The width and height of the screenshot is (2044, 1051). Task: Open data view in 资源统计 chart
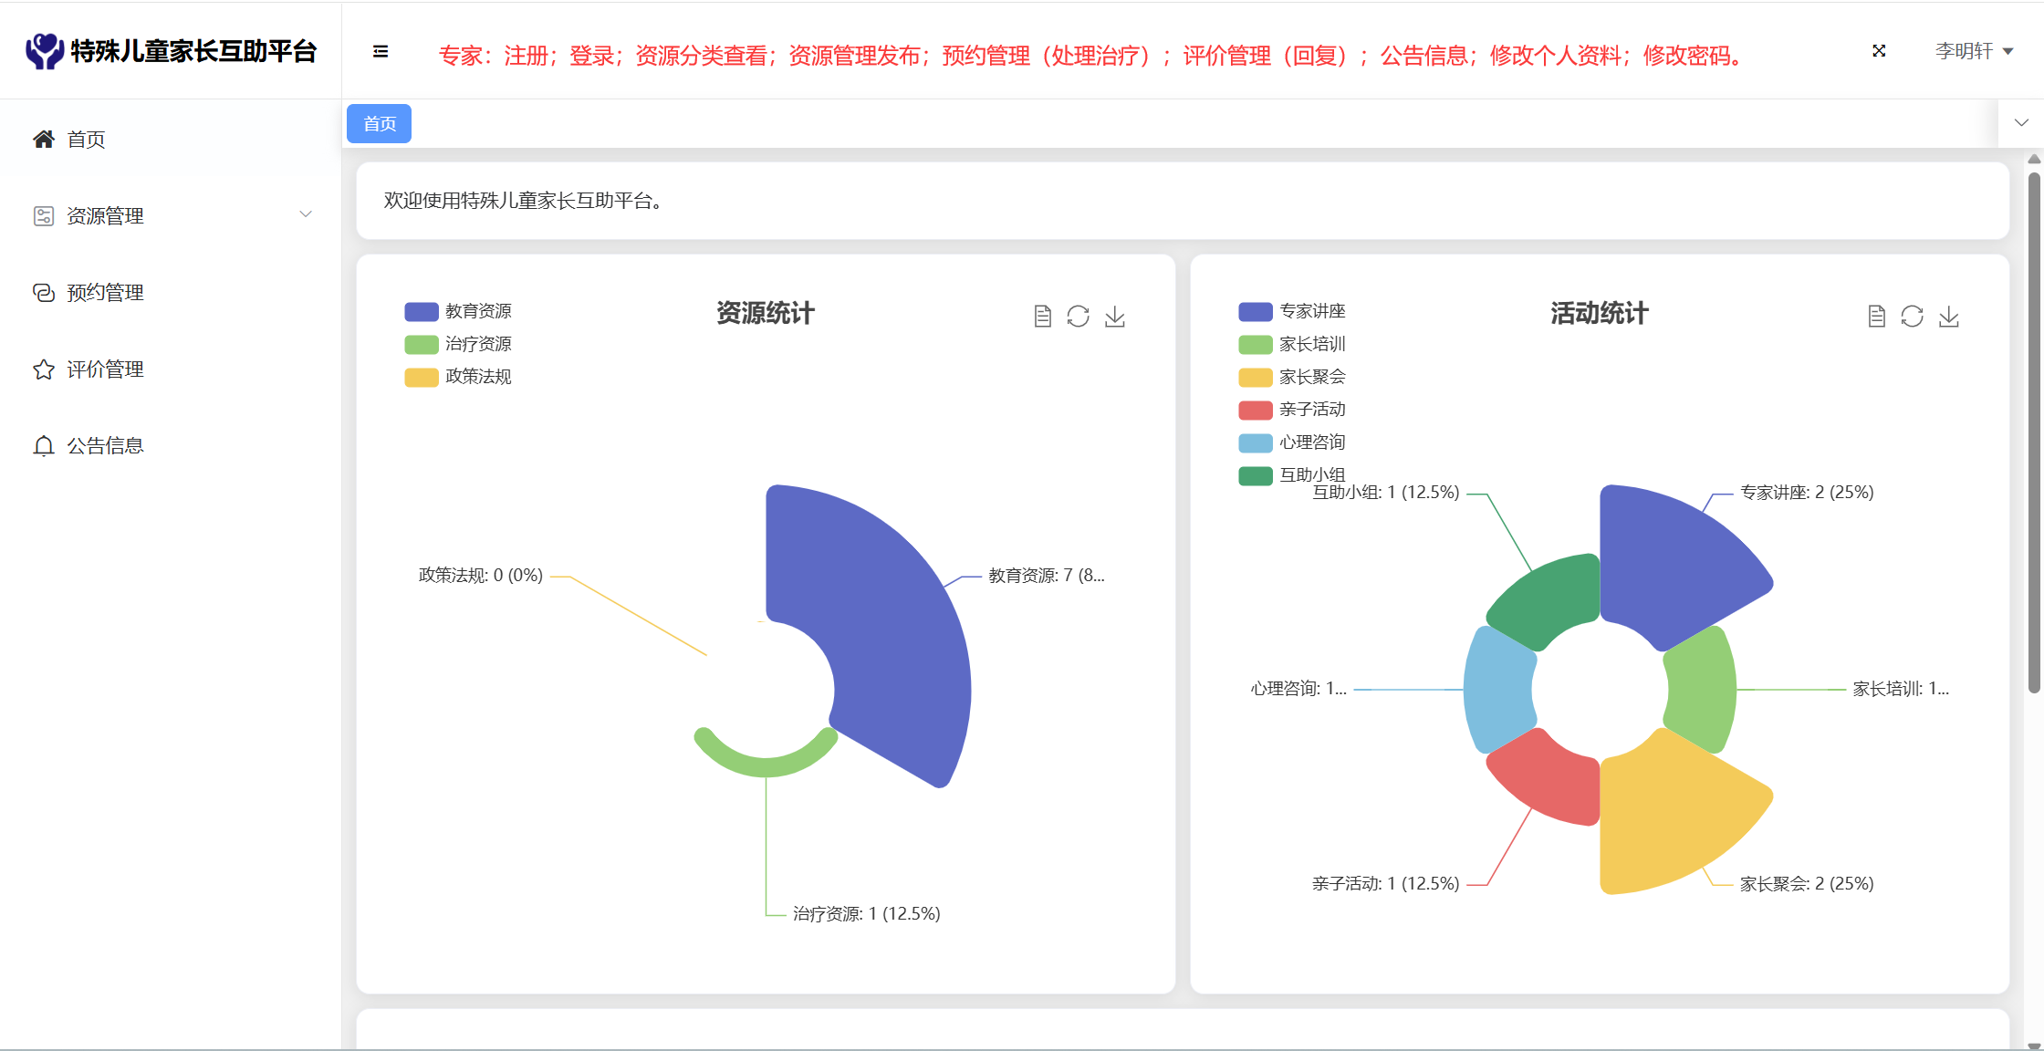[x=1043, y=317]
